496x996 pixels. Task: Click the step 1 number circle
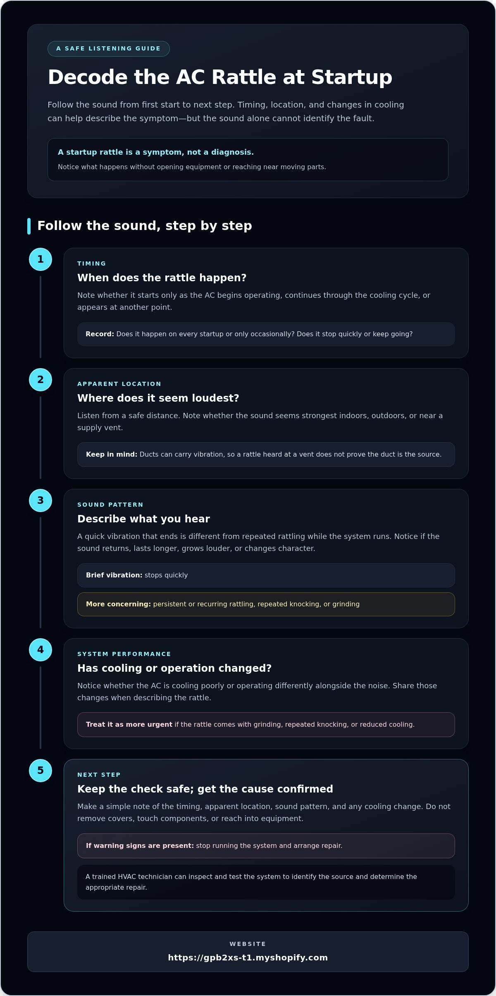point(41,259)
